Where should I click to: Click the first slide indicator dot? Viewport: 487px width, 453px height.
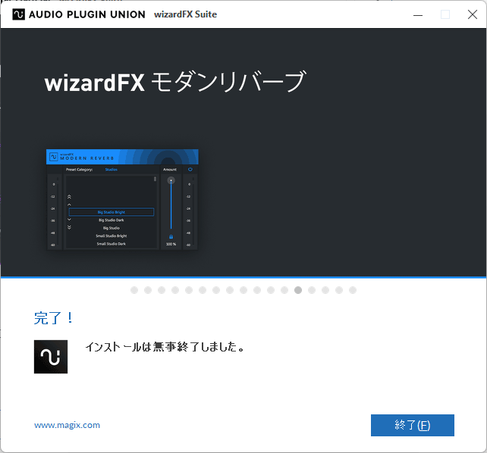[134, 290]
